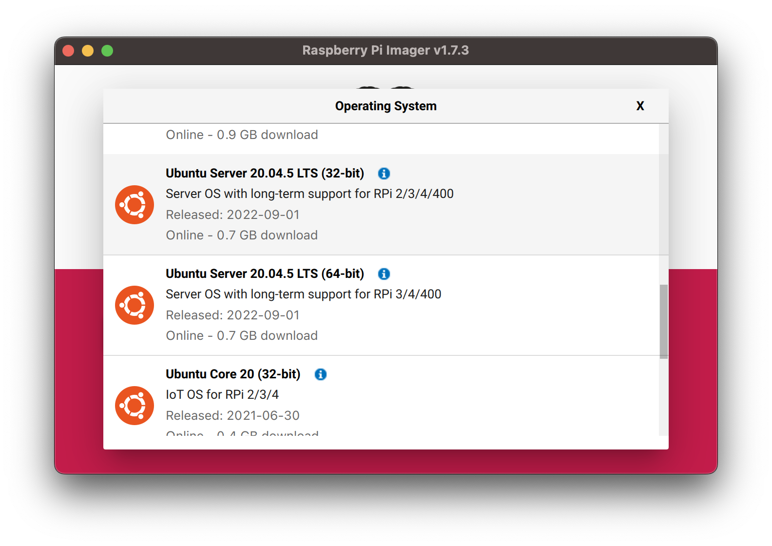
Task: Click the Raspberry Pi Imager v1.7.3 window title
Action: click(386, 50)
